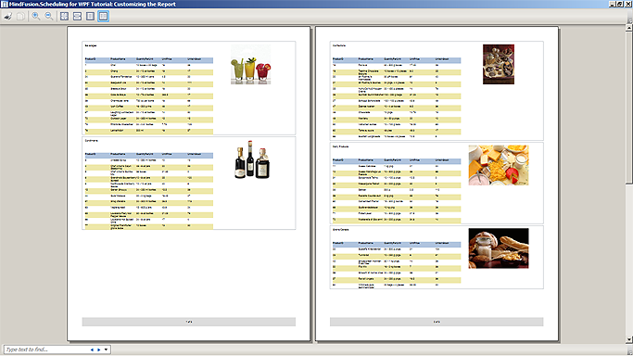Click the vertical scrollbar up arrow
Viewport: 633px width, 356px height.
tap(629, 28)
